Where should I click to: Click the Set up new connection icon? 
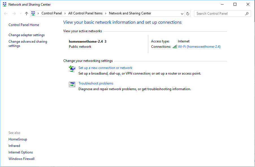[x=72, y=69]
